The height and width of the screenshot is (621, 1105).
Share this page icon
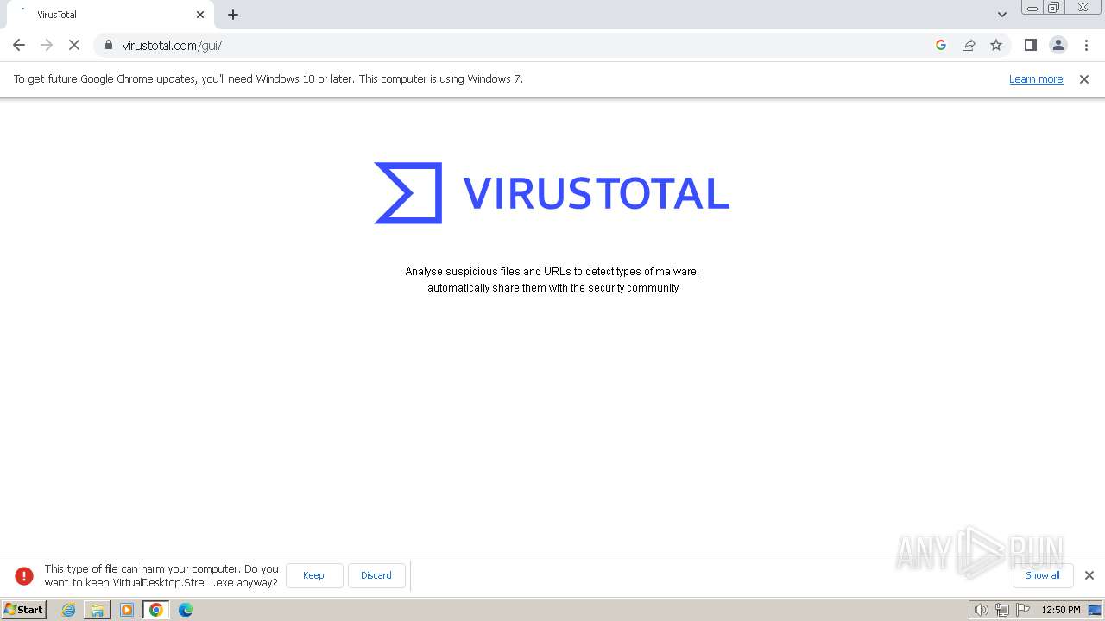pos(969,45)
